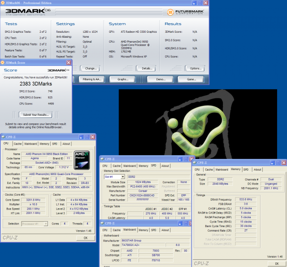Viewport: 287px width, 267px height.
Task: Open the Processor #1 selection dropdown
Action: pos(46,224)
